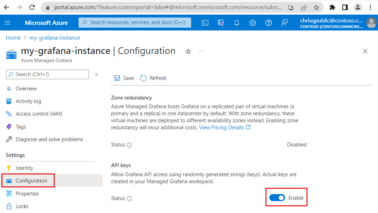The height and width of the screenshot is (213, 378).
Task: Open the ellipsis menu next to the star
Action: pyautogui.click(x=201, y=51)
